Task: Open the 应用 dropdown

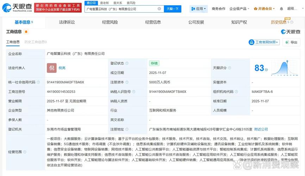Action: click(199, 9)
